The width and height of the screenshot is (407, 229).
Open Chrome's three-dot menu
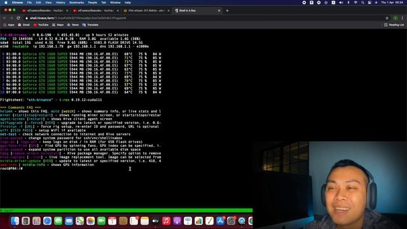[403, 18]
